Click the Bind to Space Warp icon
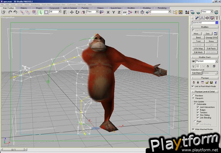221x153 pixels. tap(34, 12)
